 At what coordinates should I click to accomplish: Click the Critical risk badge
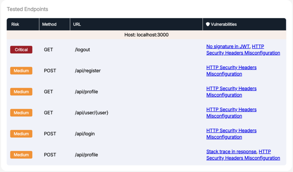pyautogui.click(x=21, y=50)
